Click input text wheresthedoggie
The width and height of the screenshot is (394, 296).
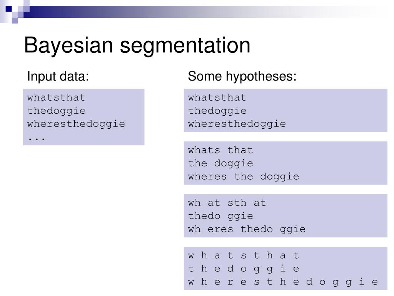click(76, 124)
